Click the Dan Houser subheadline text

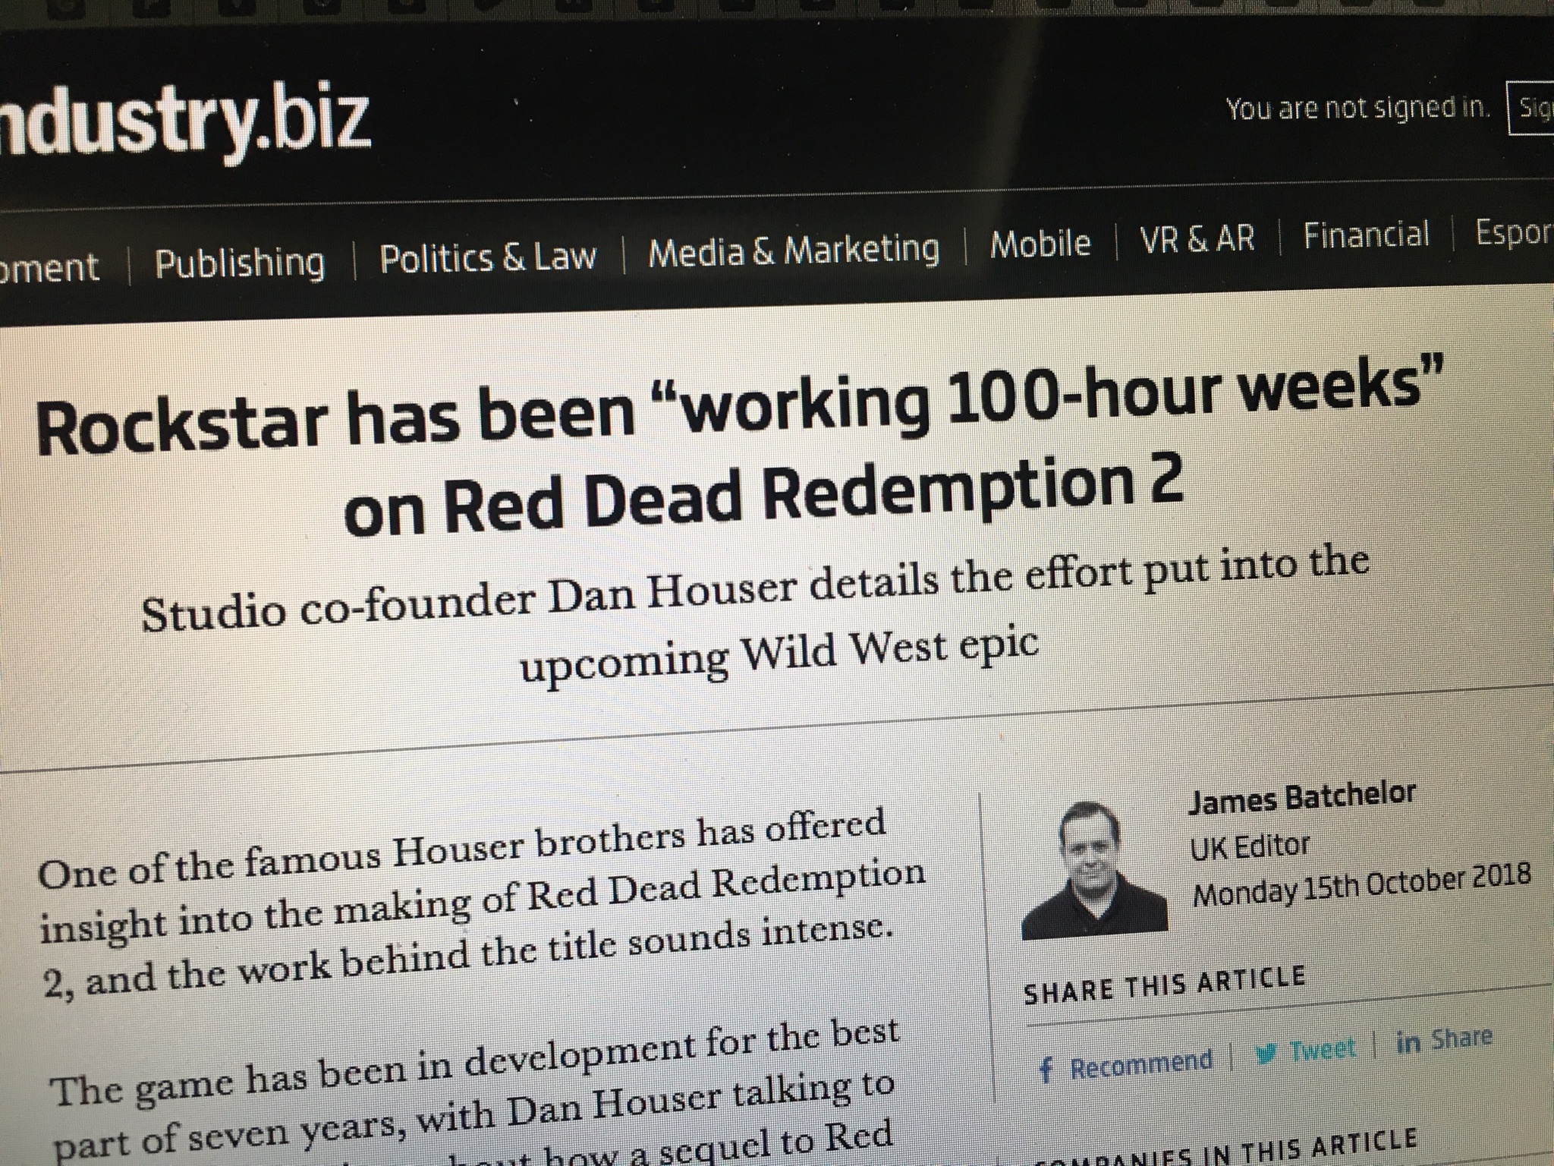click(x=755, y=616)
